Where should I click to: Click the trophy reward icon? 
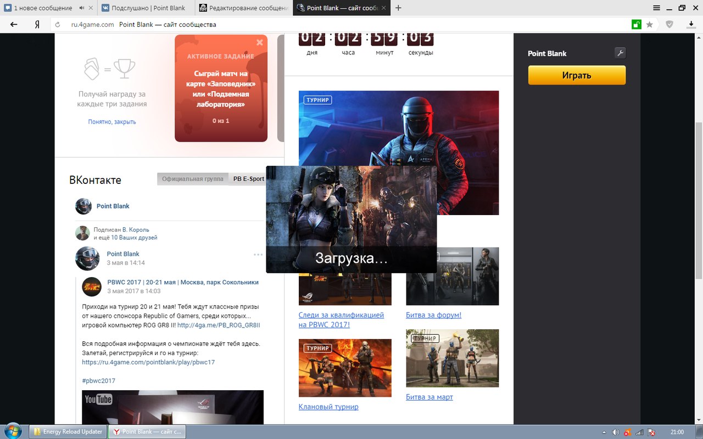pyautogui.click(x=124, y=69)
